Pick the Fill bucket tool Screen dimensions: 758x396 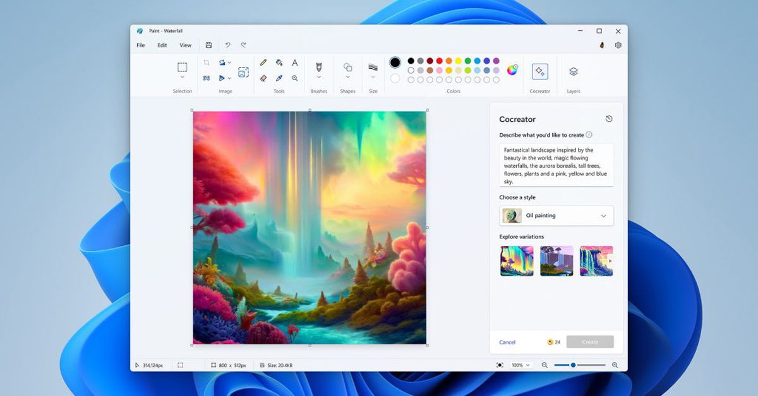click(279, 63)
